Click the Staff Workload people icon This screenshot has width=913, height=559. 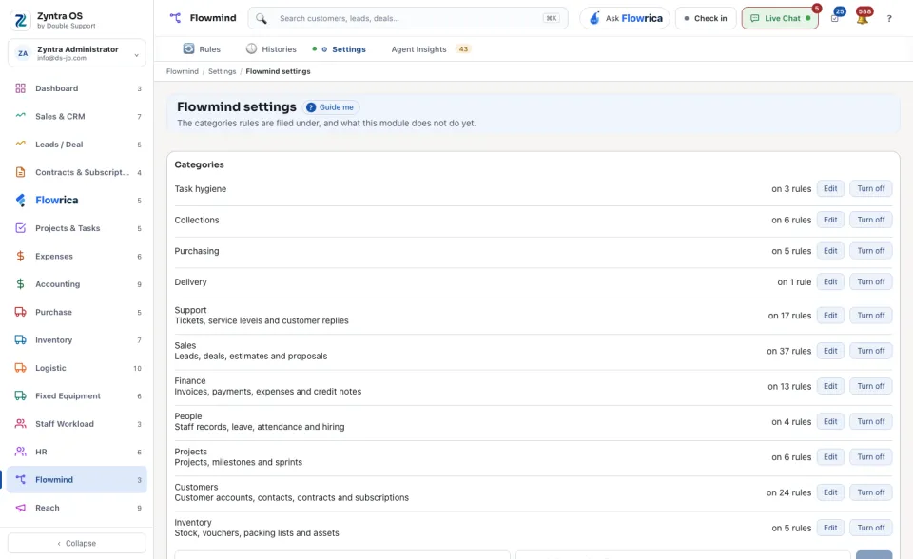pyautogui.click(x=20, y=424)
